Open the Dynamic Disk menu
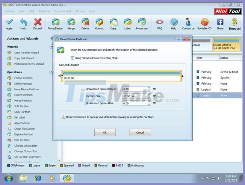The image size is (245, 185). click(x=63, y=11)
